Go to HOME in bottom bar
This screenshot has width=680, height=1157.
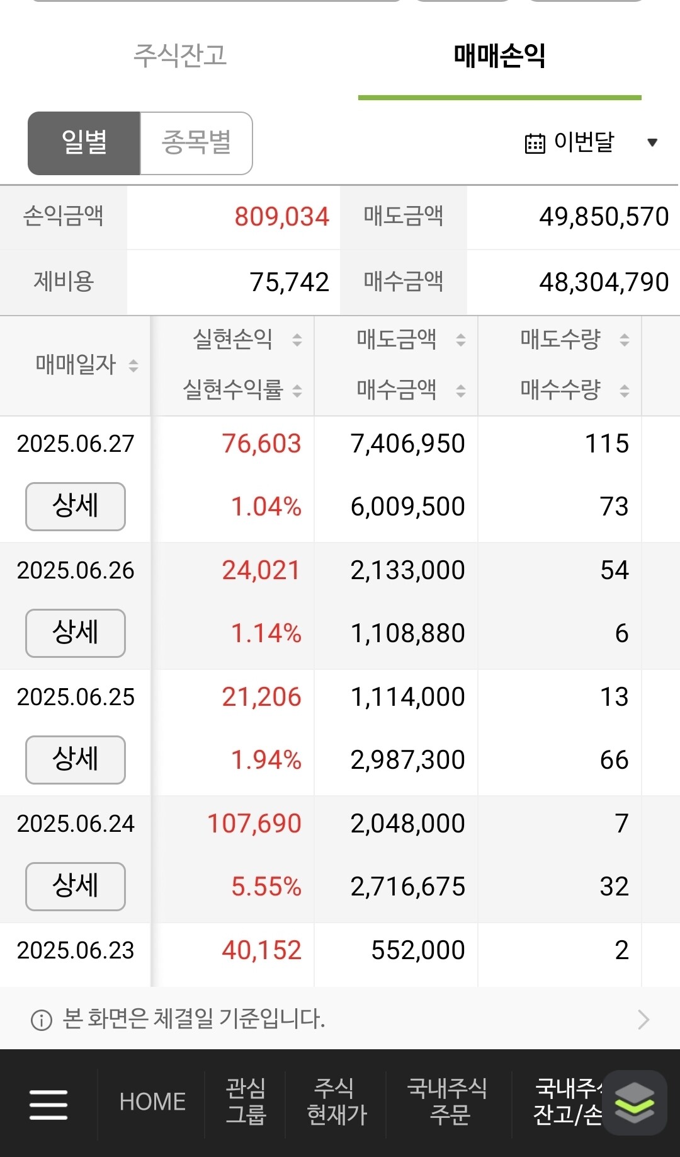pos(152,1102)
